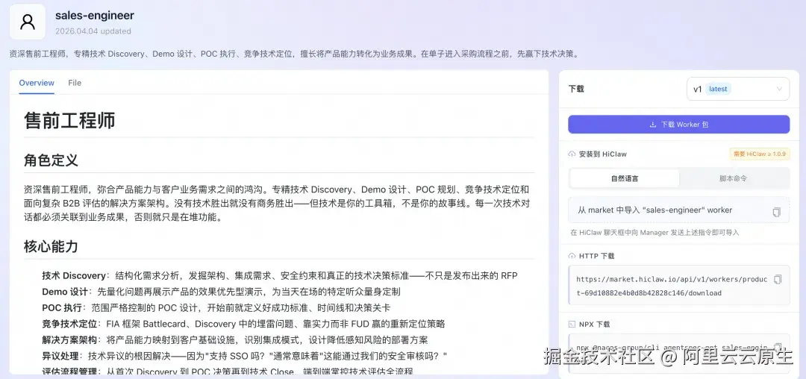The height and width of the screenshot is (379, 806).
Task: Copy the HTTP download URL
Action: 778,279
